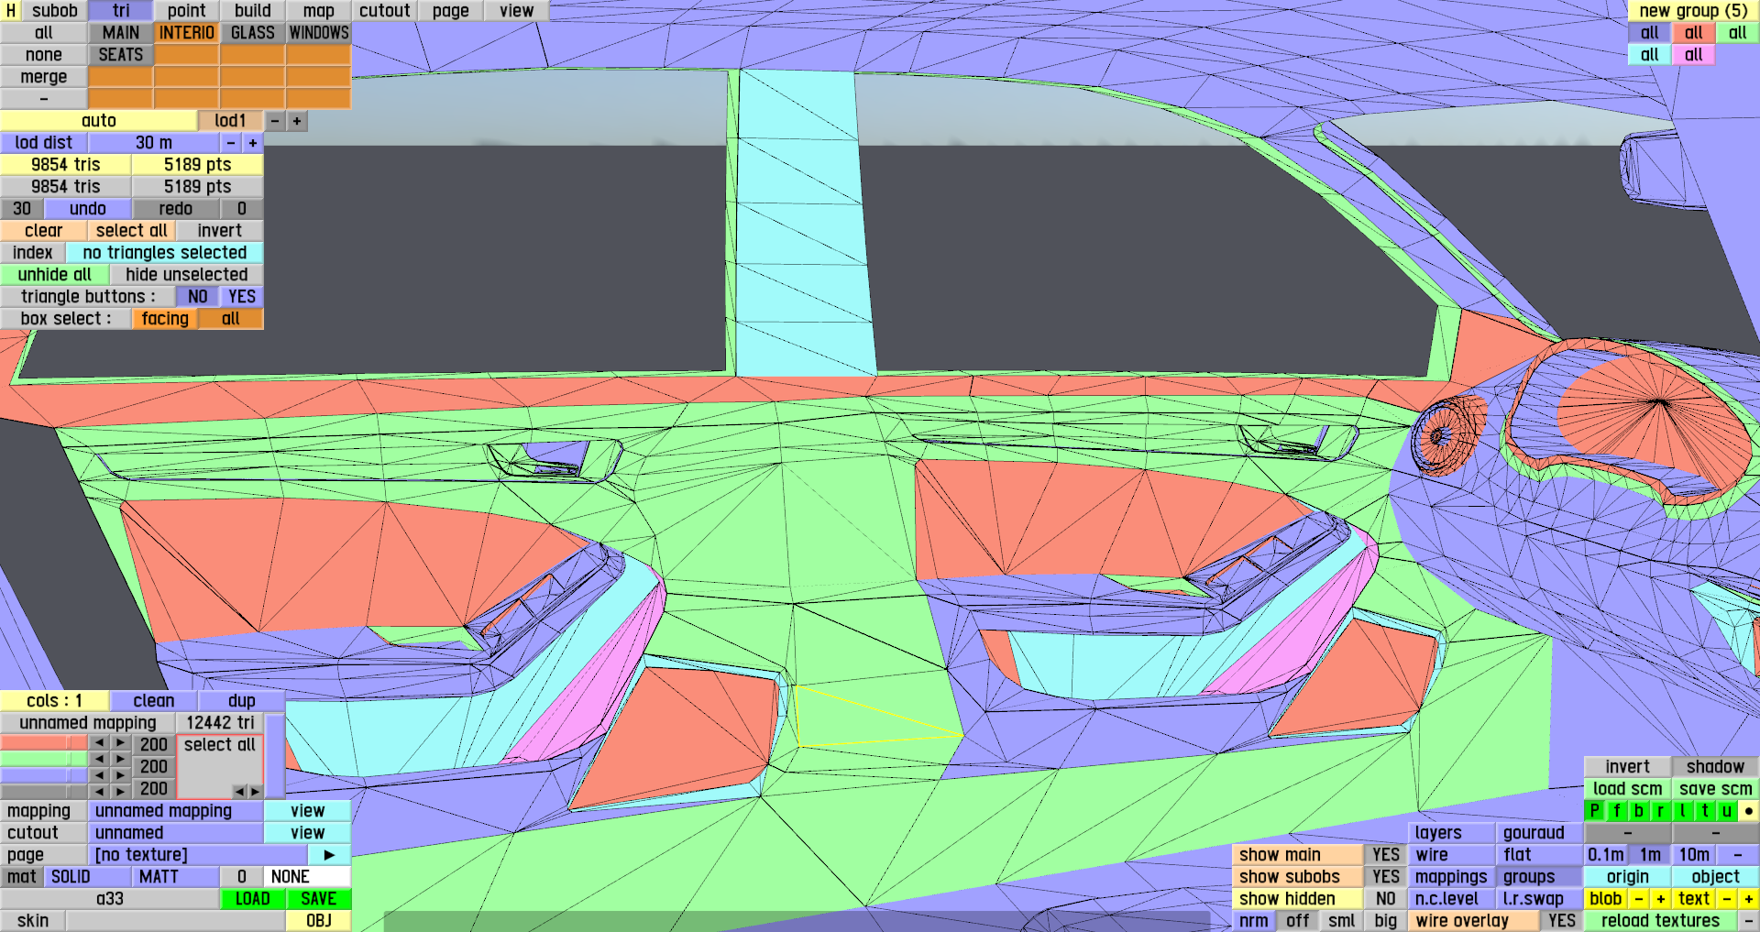Open unnamed mapping selector beside mapping label
This screenshot has height=932, width=1760.
point(176,810)
